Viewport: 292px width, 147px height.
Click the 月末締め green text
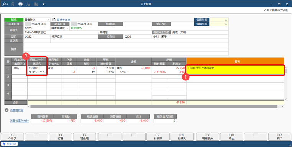click(x=76, y=28)
